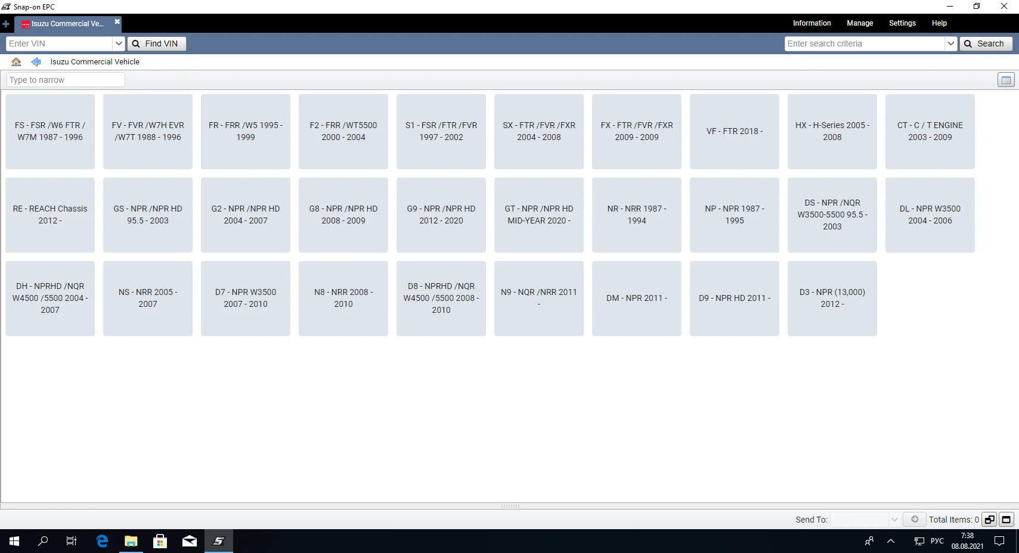Open Microsoft Store from taskbar
1019x553 pixels.
click(160, 541)
